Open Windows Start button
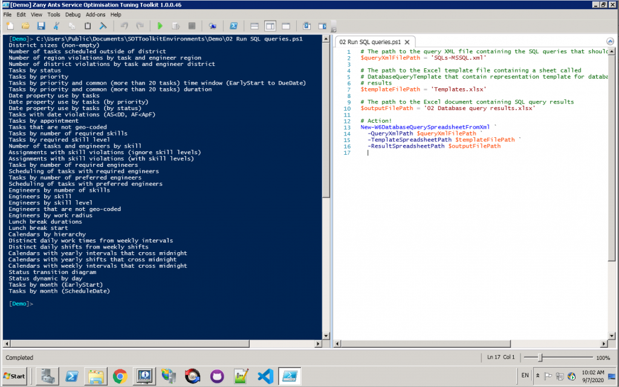The width and height of the screenshot is (619, 387). pyautogui.click(x=15, y=376)
